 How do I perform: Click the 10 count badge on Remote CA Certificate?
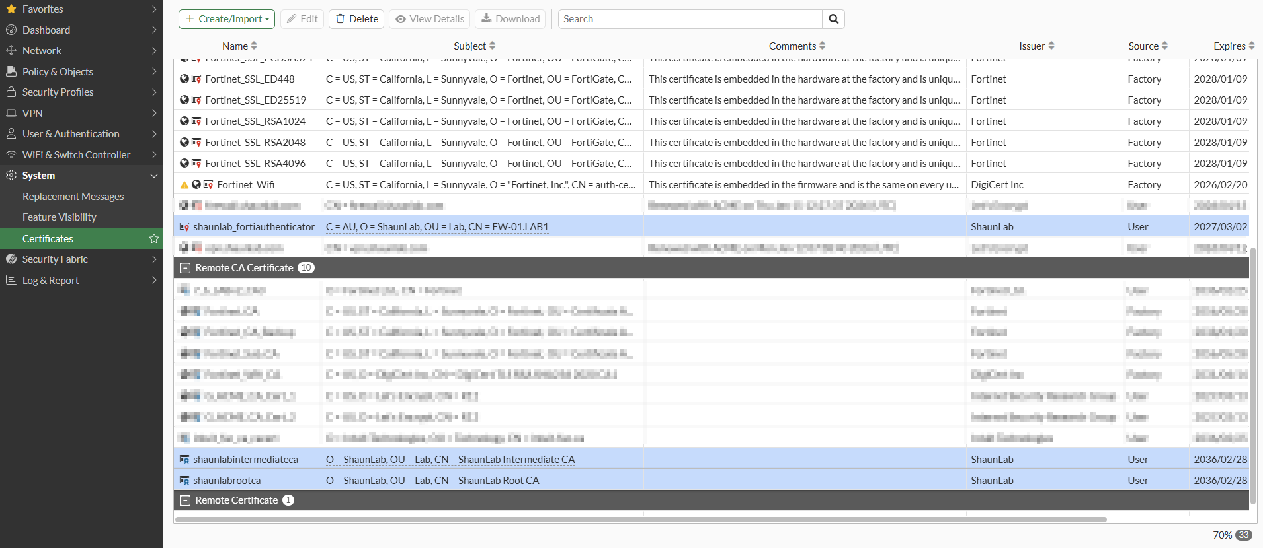pyautogui.click(x=306, y=268)
